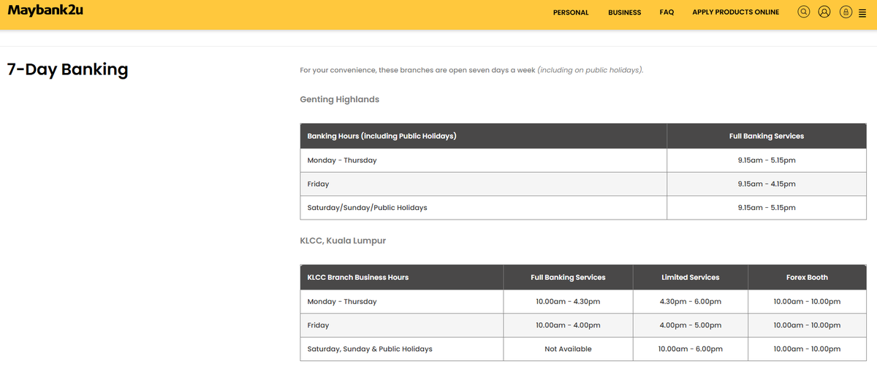Image resolution: width=877 pixels, height=369 pixels.
Task: Click Genting 'Full Banking Services' column header
Action: click(x=766, y=136)
